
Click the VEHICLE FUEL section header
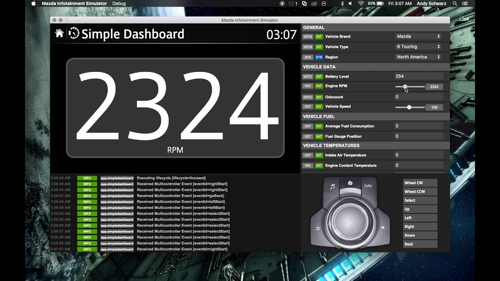pyautogui.click(x=376, y=116)
